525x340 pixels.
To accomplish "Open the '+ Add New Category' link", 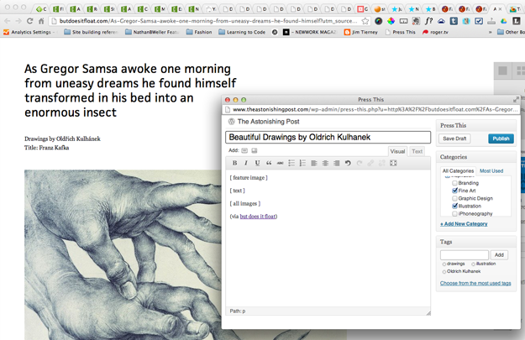I will 464,224.
